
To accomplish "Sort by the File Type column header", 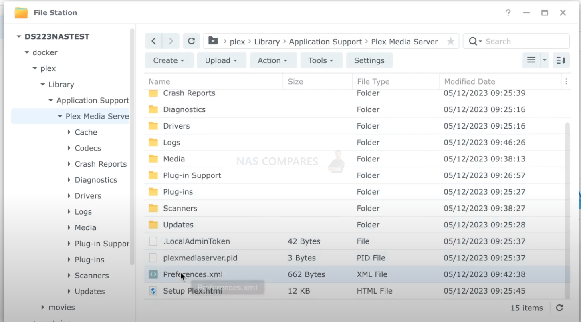I will point(395,81).
